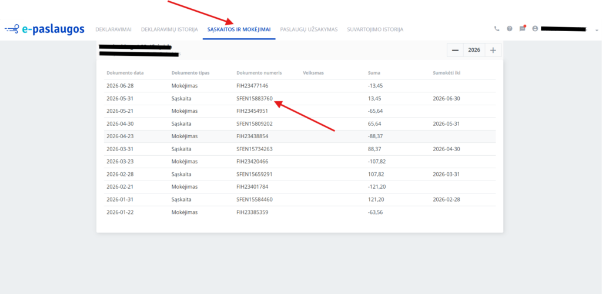Click the amount -88,37
The image size is (602, 294).
click(375, 136)
